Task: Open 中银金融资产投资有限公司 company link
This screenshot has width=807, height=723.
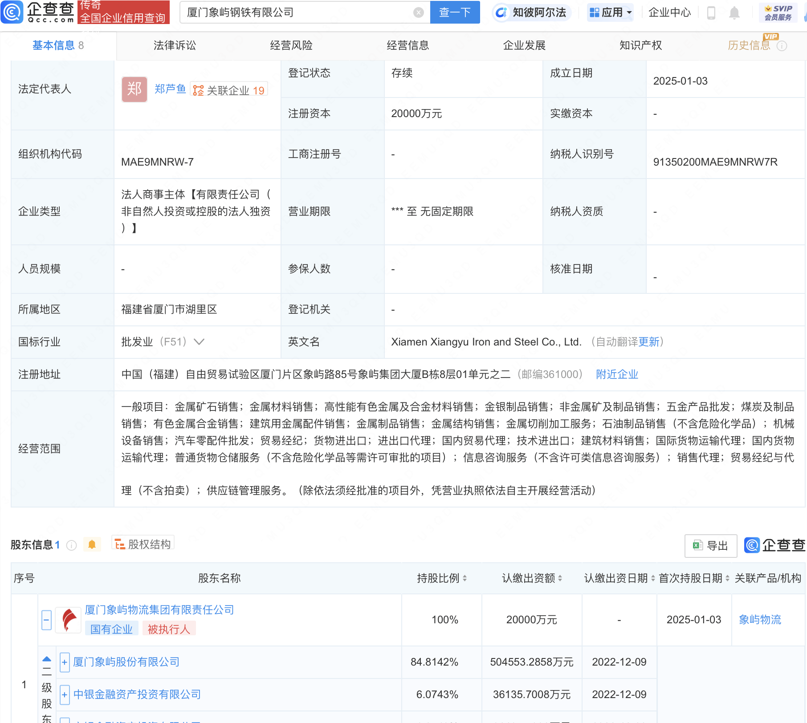Action: click(x=137, y=695)
